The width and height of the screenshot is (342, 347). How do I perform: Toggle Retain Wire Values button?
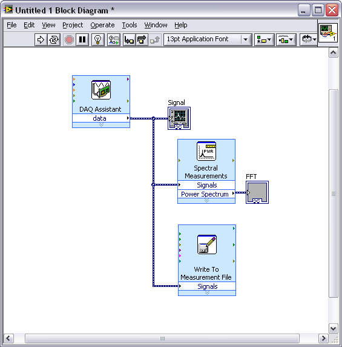[x=114, y=40]
